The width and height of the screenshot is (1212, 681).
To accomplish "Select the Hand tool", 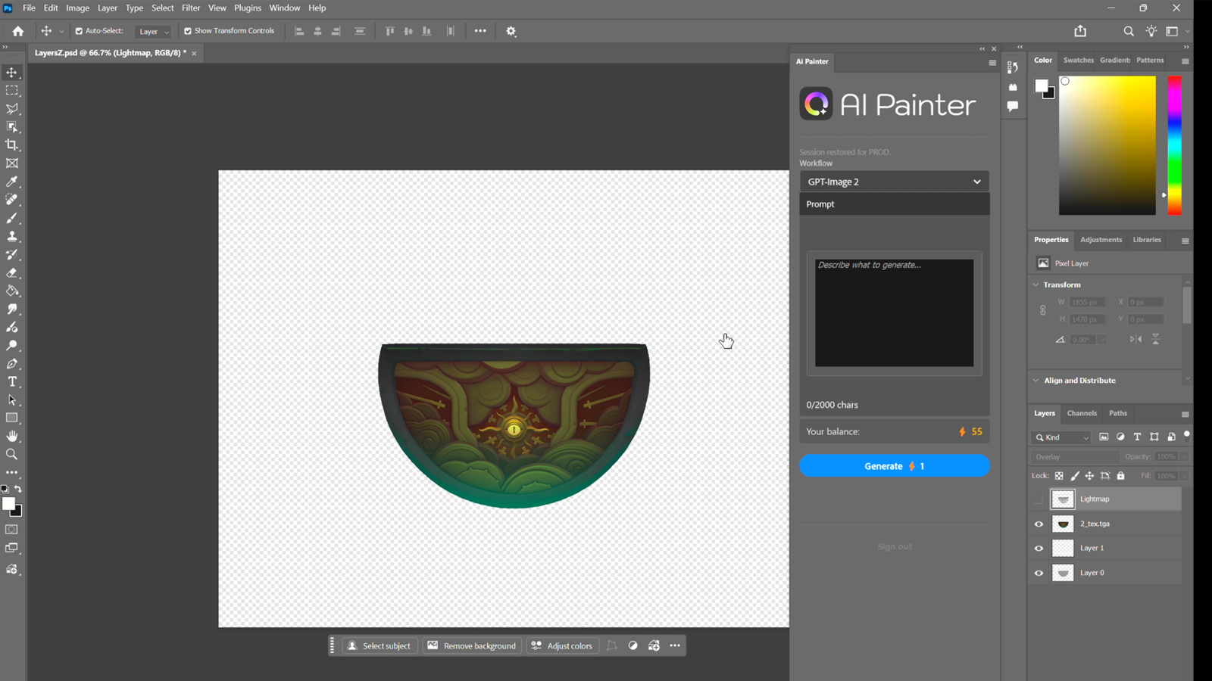I will pos(12,436).
